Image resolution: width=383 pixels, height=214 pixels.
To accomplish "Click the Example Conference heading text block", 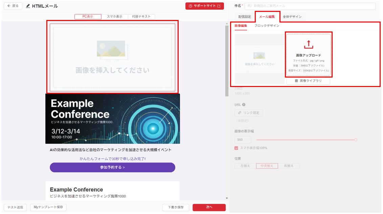I will [x=76, y=190].
